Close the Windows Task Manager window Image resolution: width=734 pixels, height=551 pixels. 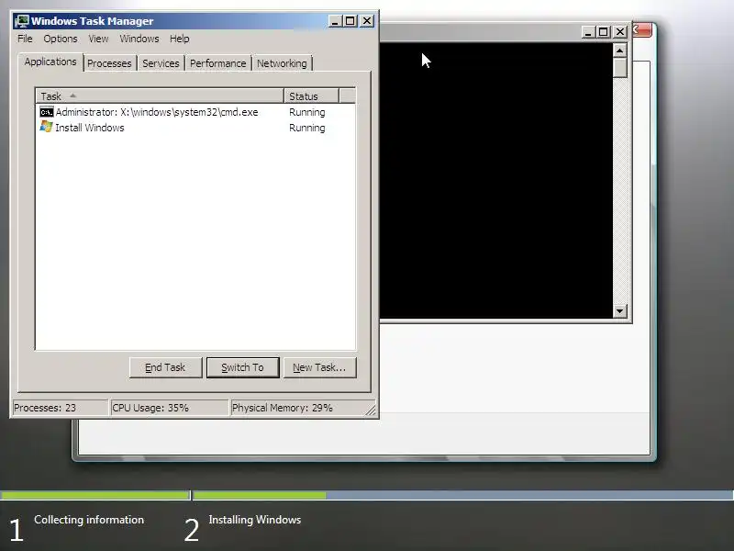pos(367,21)
